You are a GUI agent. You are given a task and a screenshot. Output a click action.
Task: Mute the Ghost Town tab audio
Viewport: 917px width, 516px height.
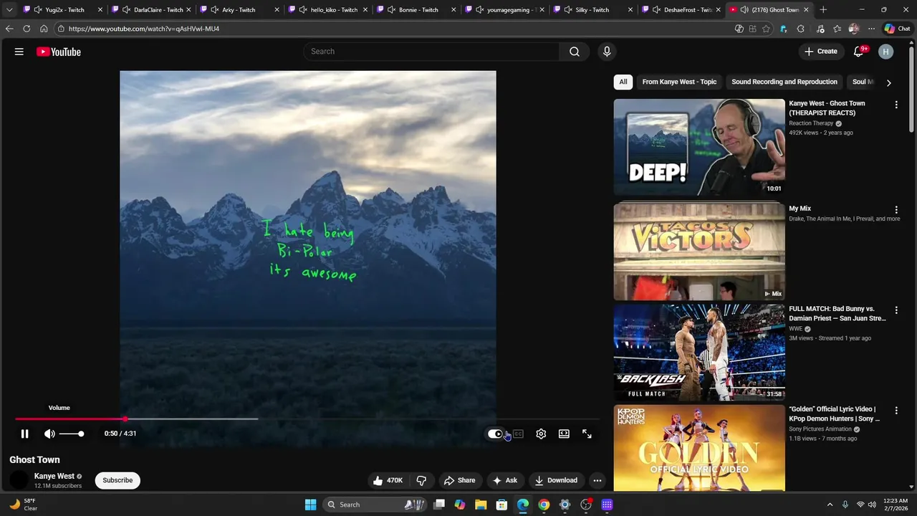pyautogui.click(x=744, y=10)
